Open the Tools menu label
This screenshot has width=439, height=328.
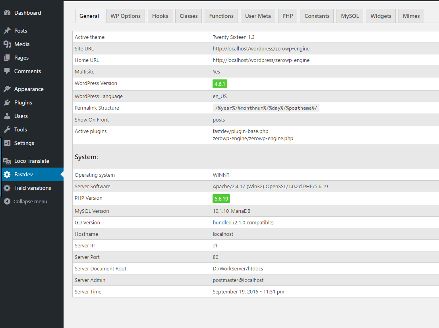pos(20,129)
